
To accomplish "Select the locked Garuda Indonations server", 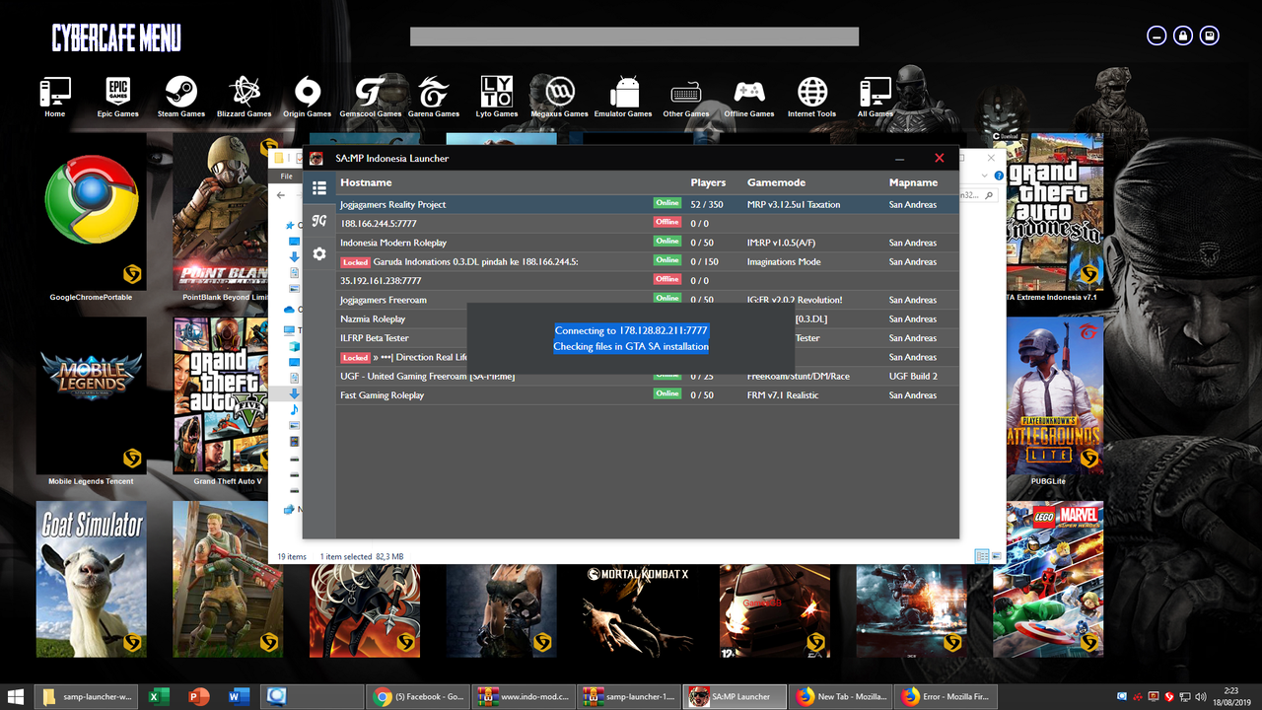I will pos(648,261).
